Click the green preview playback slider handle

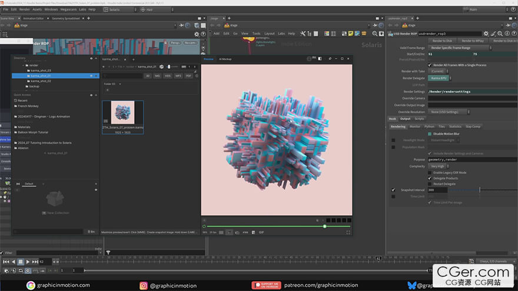click(324, 226)
